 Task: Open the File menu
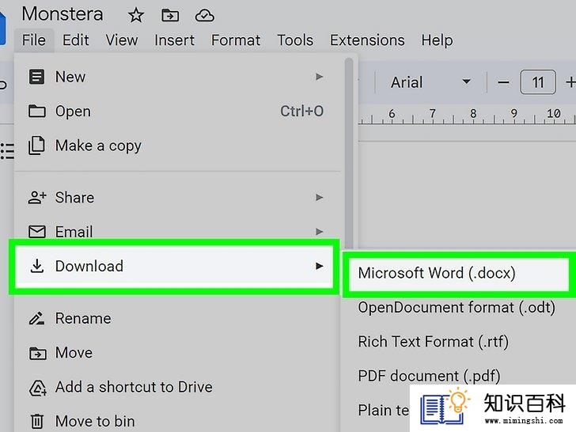34,40
